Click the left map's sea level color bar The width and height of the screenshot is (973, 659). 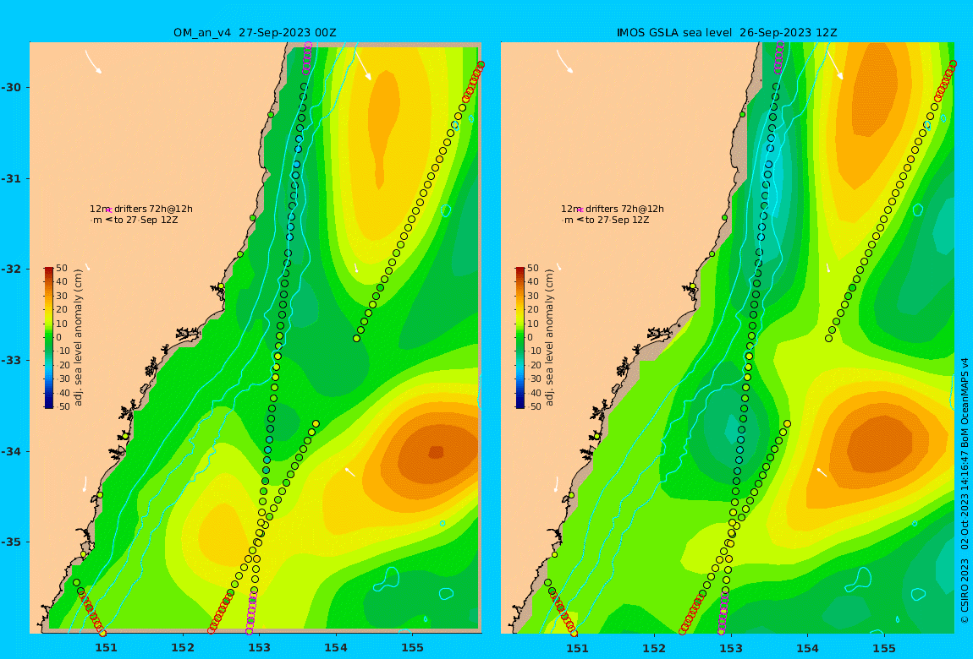(x=48, y=338)
